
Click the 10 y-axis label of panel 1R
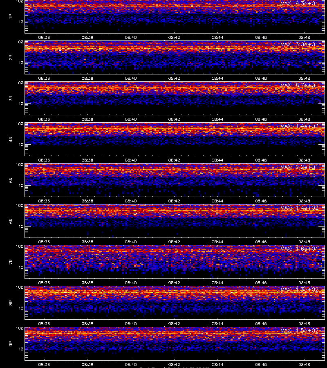pyautogui.click(x=21, y=22)
